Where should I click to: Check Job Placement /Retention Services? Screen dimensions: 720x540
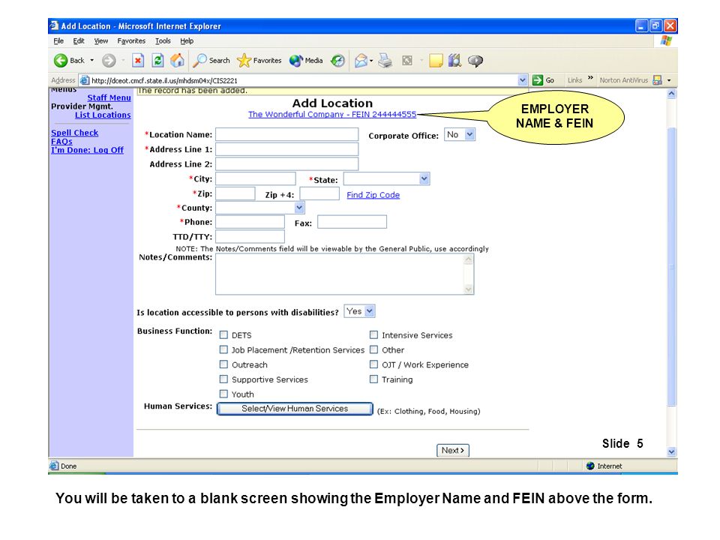[x=223, y=349]
